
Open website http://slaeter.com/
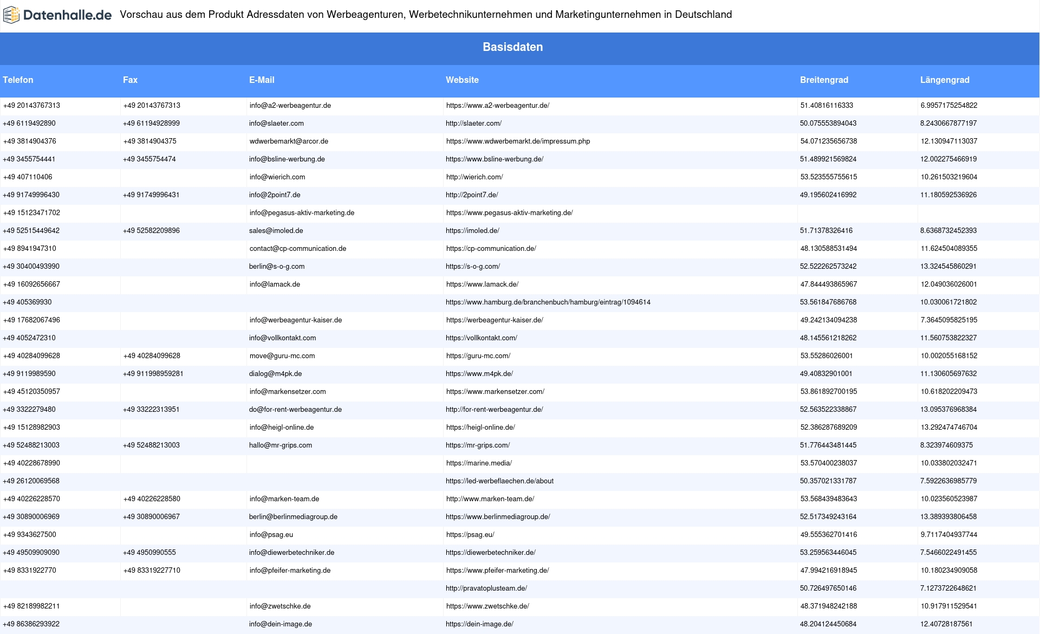[x=473, y=124]
